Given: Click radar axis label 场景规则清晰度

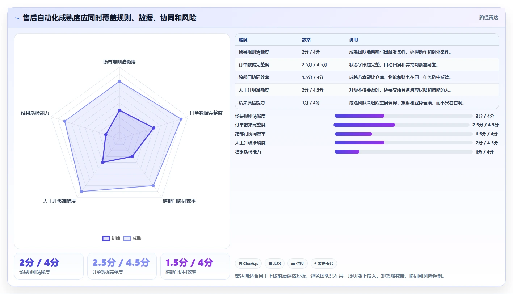Looking at the screenshot, I should tap(119, 62).
